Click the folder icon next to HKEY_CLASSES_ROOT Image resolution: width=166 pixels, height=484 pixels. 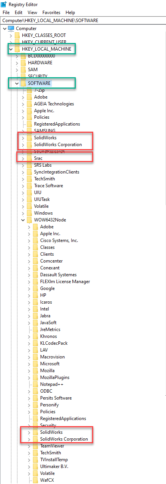point(17,35)
